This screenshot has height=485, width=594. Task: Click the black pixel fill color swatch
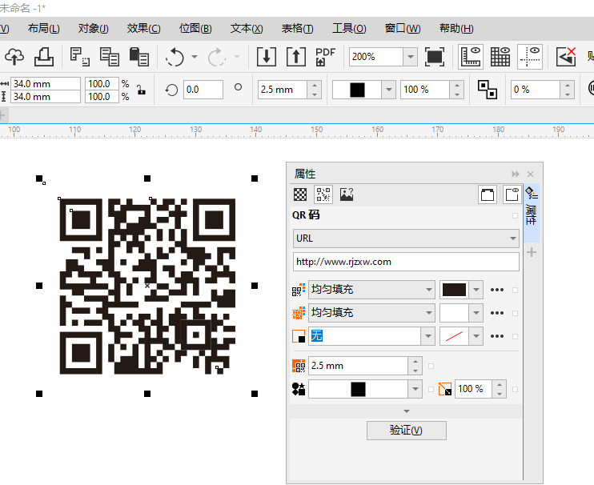click(x=454, y=290)
